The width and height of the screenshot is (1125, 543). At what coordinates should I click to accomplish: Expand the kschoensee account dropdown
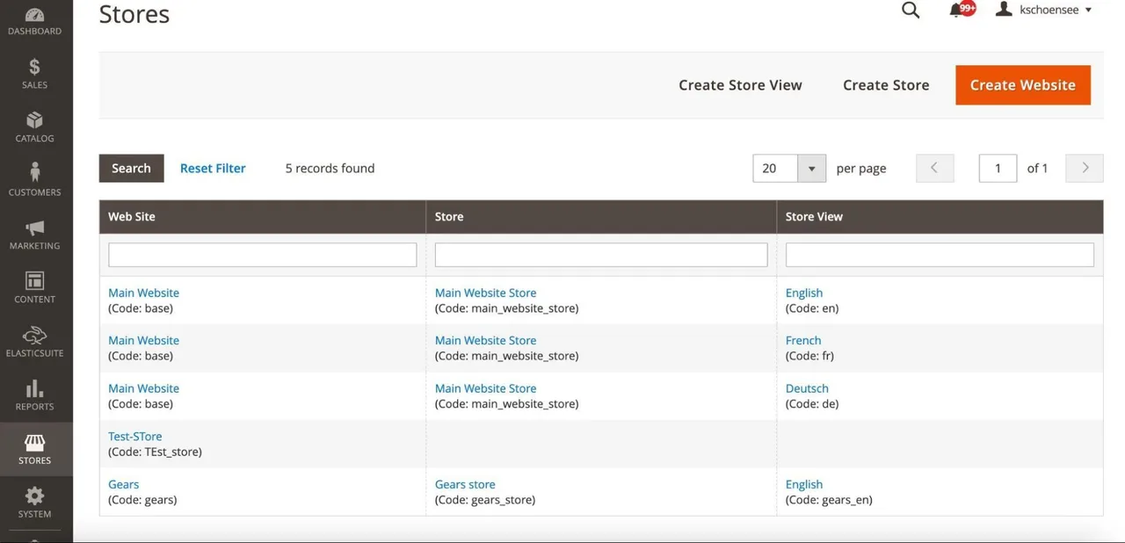(x=1044, y=10)
